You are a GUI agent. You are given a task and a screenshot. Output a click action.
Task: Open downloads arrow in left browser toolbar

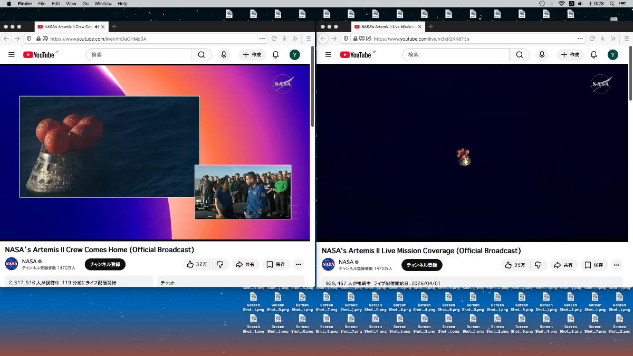(x=285, y=39)
